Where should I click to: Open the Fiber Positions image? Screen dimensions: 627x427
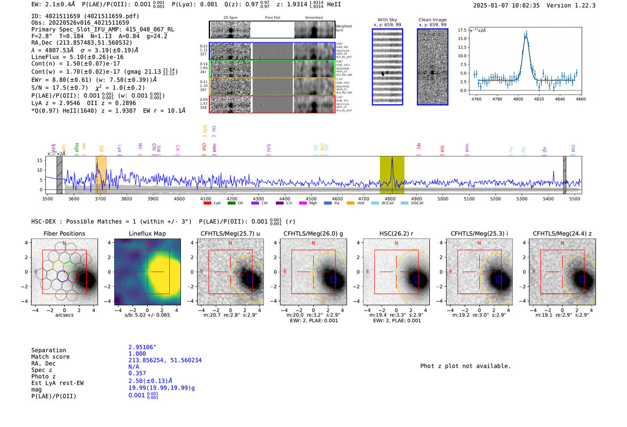(64, 272)
